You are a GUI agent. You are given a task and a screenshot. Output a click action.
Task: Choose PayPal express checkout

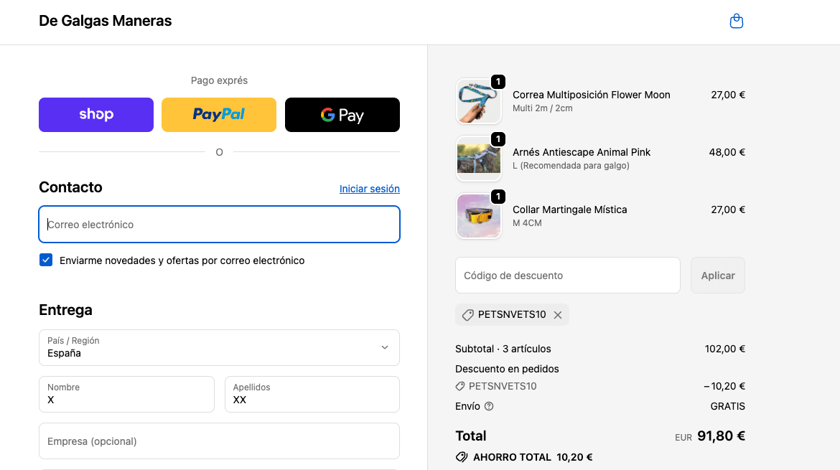click(219, 115)
